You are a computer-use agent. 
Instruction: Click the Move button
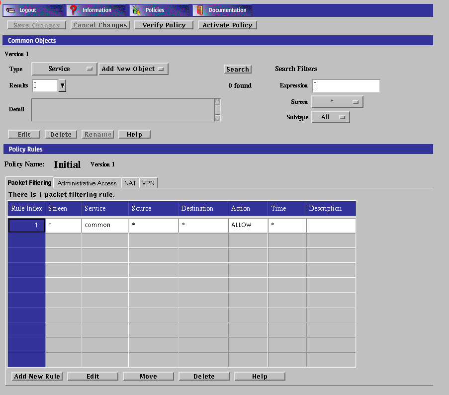coord(148,376)
